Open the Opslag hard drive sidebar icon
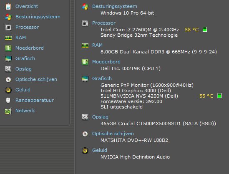This screenshot has height=174, width=229. pos(8,69)
